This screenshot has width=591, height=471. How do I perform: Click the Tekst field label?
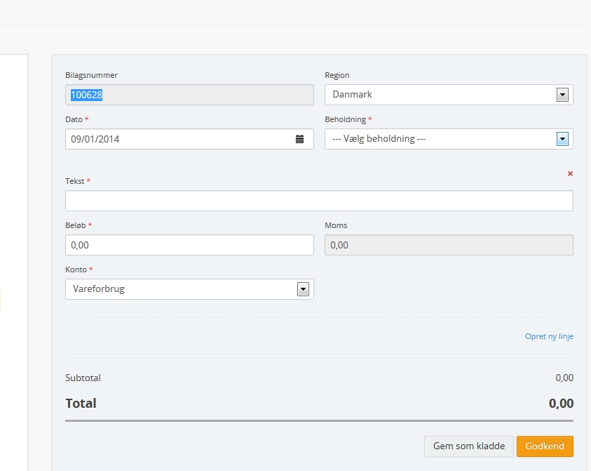(75, 181)
